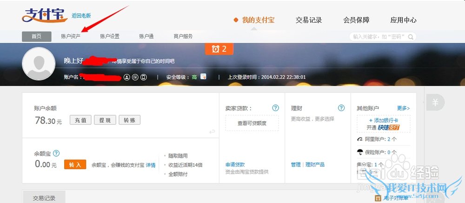
Task: Click + 添加银行卡 link
Action: coord(384,120)
